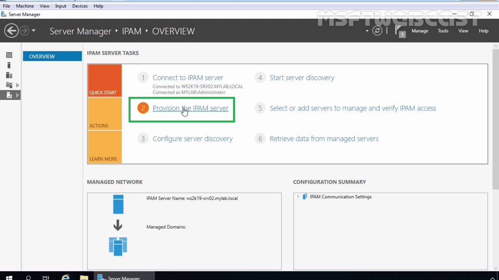
Task: Click IPAM in the breadcrumb title
Action: tap(132, 31)
